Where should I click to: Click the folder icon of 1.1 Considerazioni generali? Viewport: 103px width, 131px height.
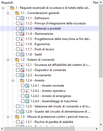click(17, 13)
